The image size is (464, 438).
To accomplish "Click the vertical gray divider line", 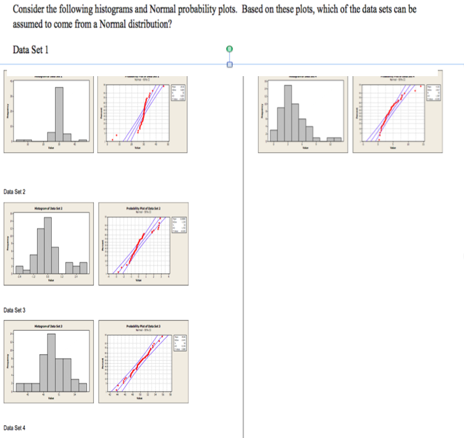I will pyautogui.click(x=244, y=257).
